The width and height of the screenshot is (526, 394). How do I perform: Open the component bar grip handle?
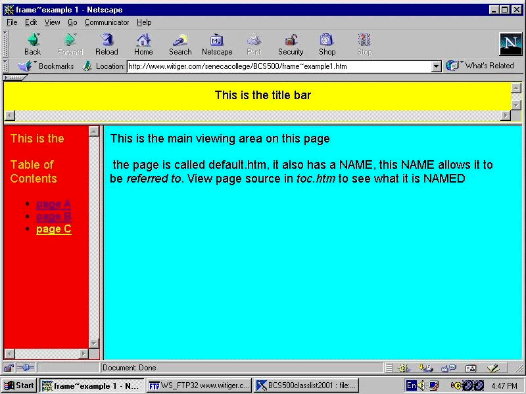click(389, 368)
